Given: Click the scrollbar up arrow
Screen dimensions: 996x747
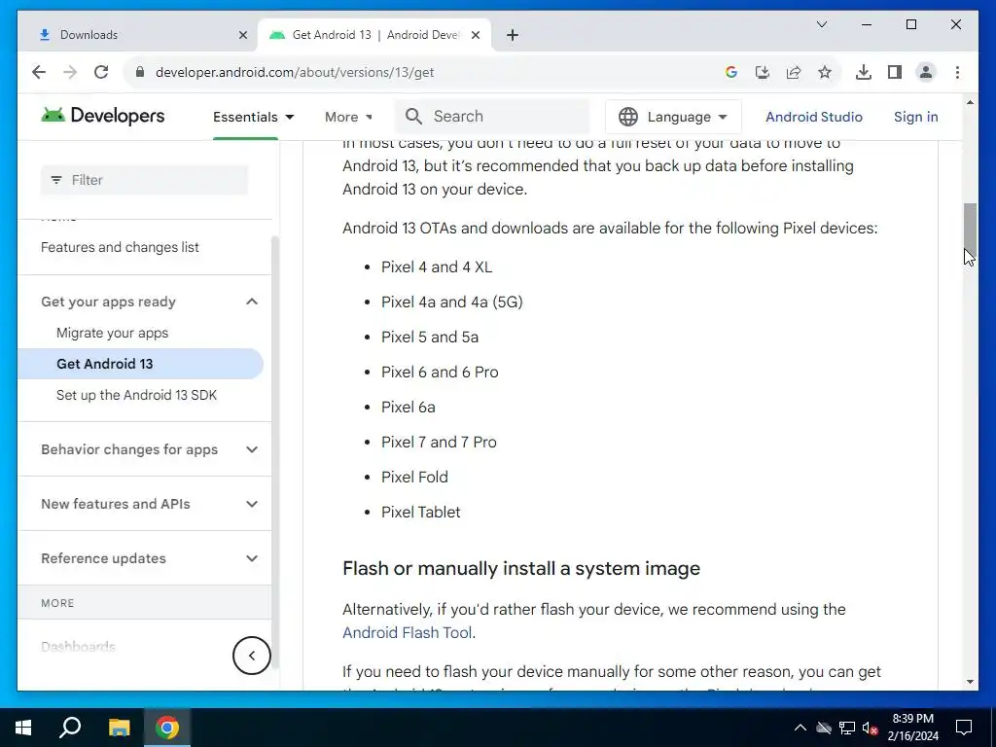Looking at the screenshot, I should [x=970, y=102].
